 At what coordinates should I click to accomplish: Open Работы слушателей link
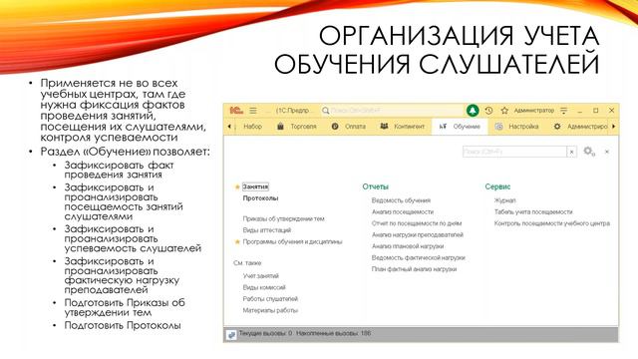[x=270, y=299]
